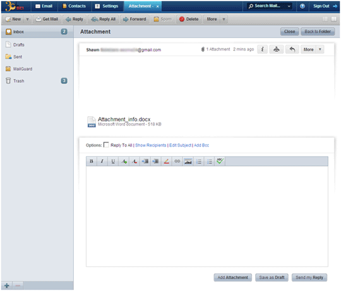Click Send my Reply button
341x291 pixels.
click(x=309, y=278)
